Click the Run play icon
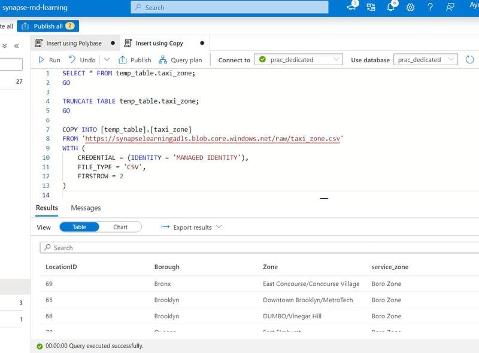 coord(41,60)
